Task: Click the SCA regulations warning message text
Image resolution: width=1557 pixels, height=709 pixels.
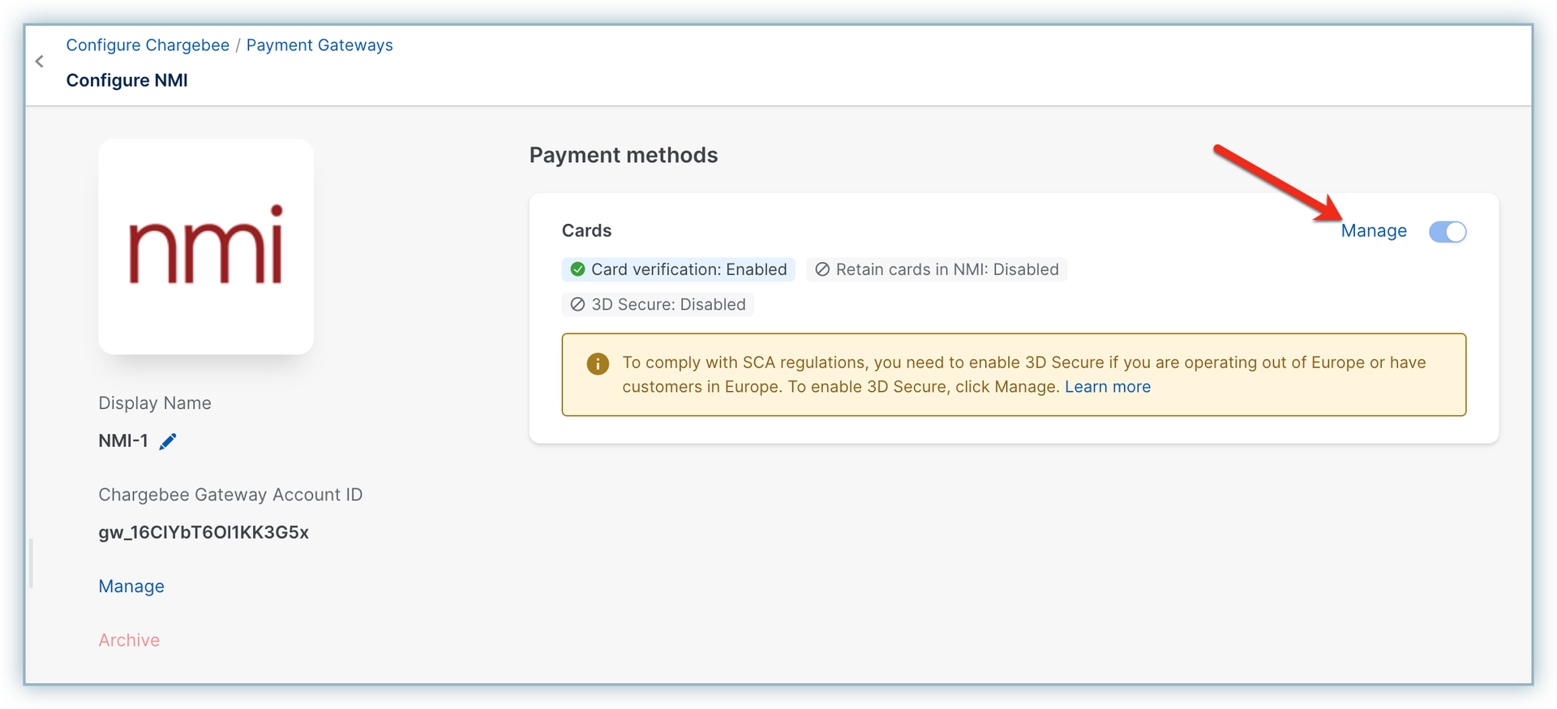Action: 1023,363
